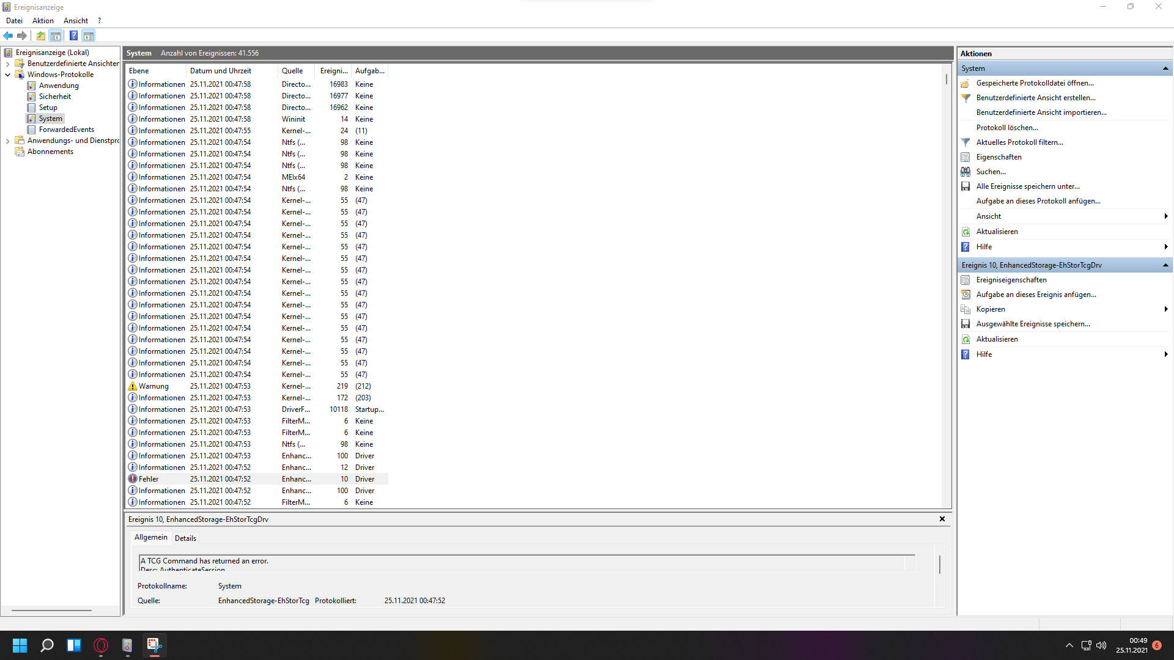Open the Aktion menu
The image size is (1174, 660).
click(x=43, y=21)
